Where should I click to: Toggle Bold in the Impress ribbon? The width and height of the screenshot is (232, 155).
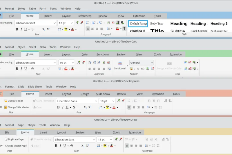(x=58, y=107)
